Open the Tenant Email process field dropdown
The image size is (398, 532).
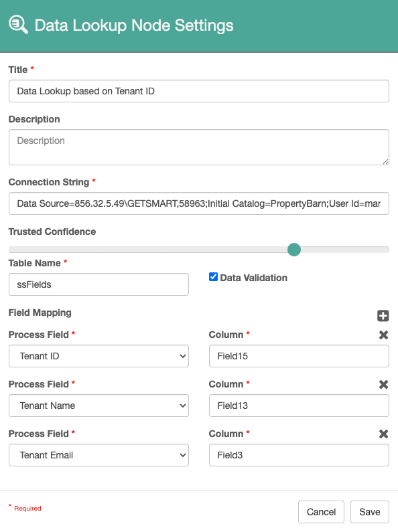coord(98,455)
